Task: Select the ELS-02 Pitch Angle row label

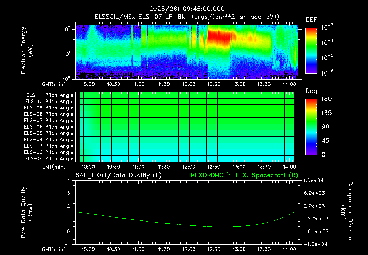Action: coord(49,152)
